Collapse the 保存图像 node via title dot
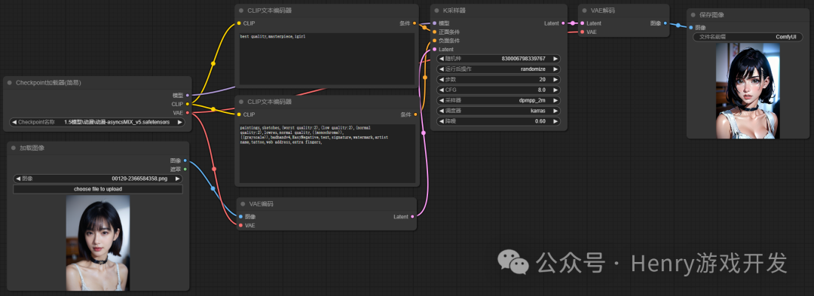The width and height of the screenshot is (814, 296). (693, 14)
